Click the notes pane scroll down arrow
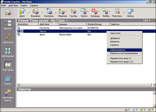 154,105
